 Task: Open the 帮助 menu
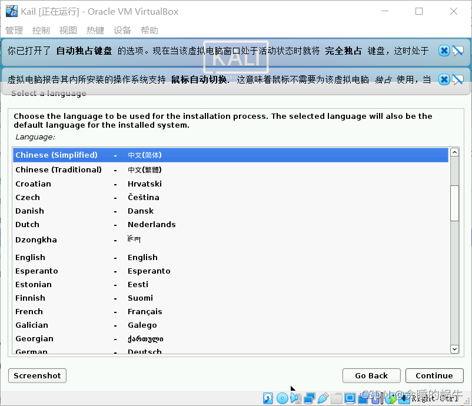tap(149, 31)
